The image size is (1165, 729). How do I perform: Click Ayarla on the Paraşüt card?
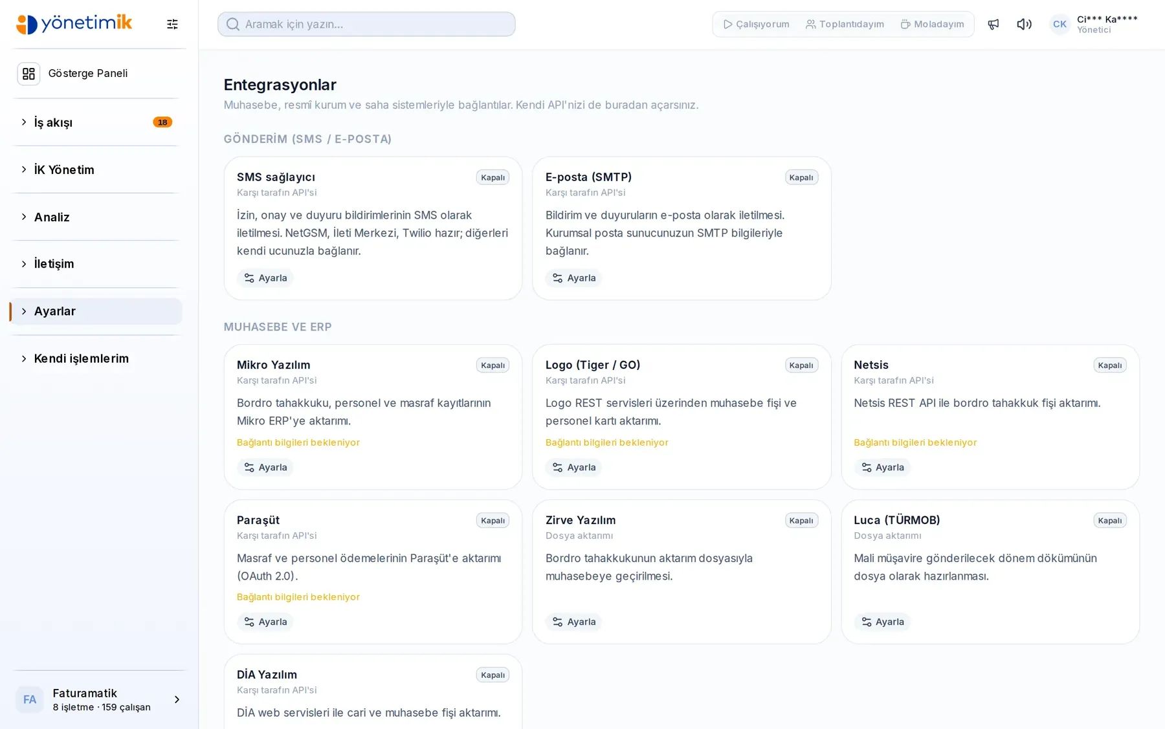pyautogui.click(x=265, y=622)
